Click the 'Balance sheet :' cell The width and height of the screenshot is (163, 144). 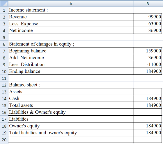click(x=71, y=85)
